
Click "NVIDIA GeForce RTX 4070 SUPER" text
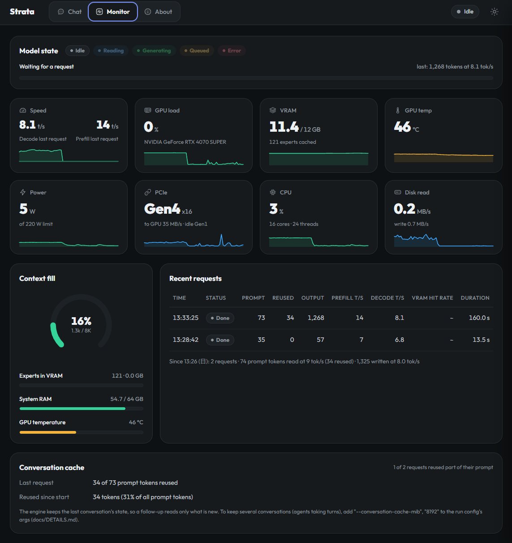pos(185,142)
